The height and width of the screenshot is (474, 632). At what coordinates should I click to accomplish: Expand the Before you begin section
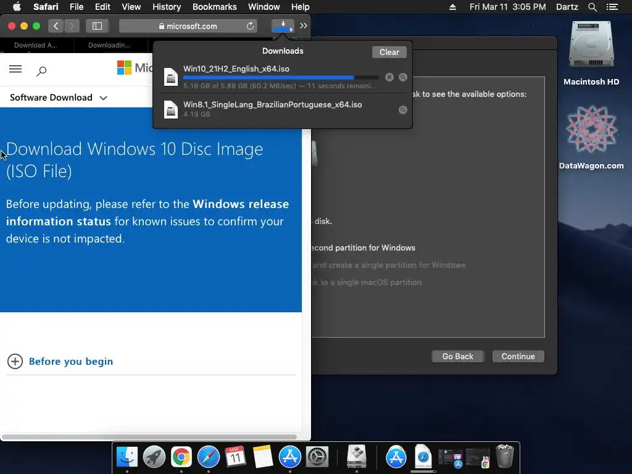pos(15,361)
